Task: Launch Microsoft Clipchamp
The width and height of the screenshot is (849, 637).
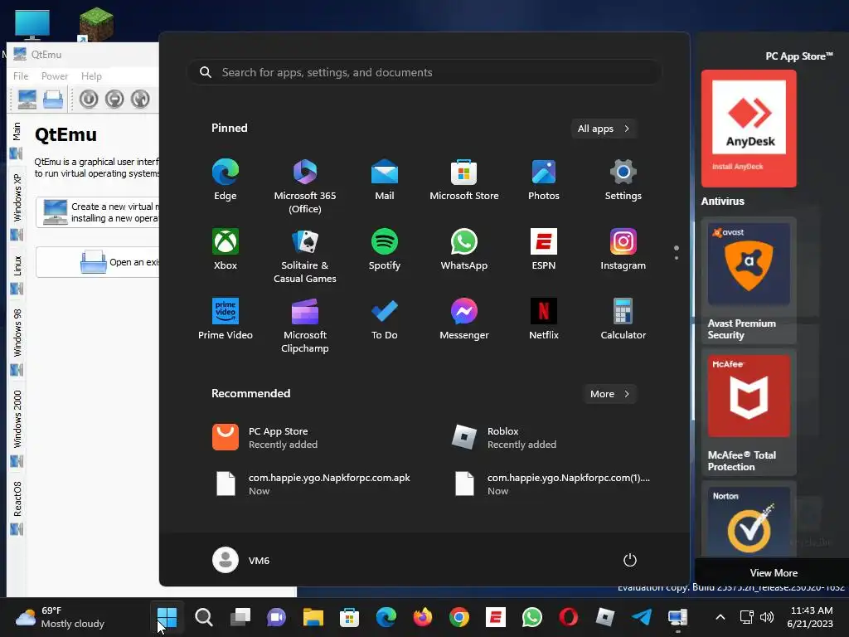Action: 305,325
